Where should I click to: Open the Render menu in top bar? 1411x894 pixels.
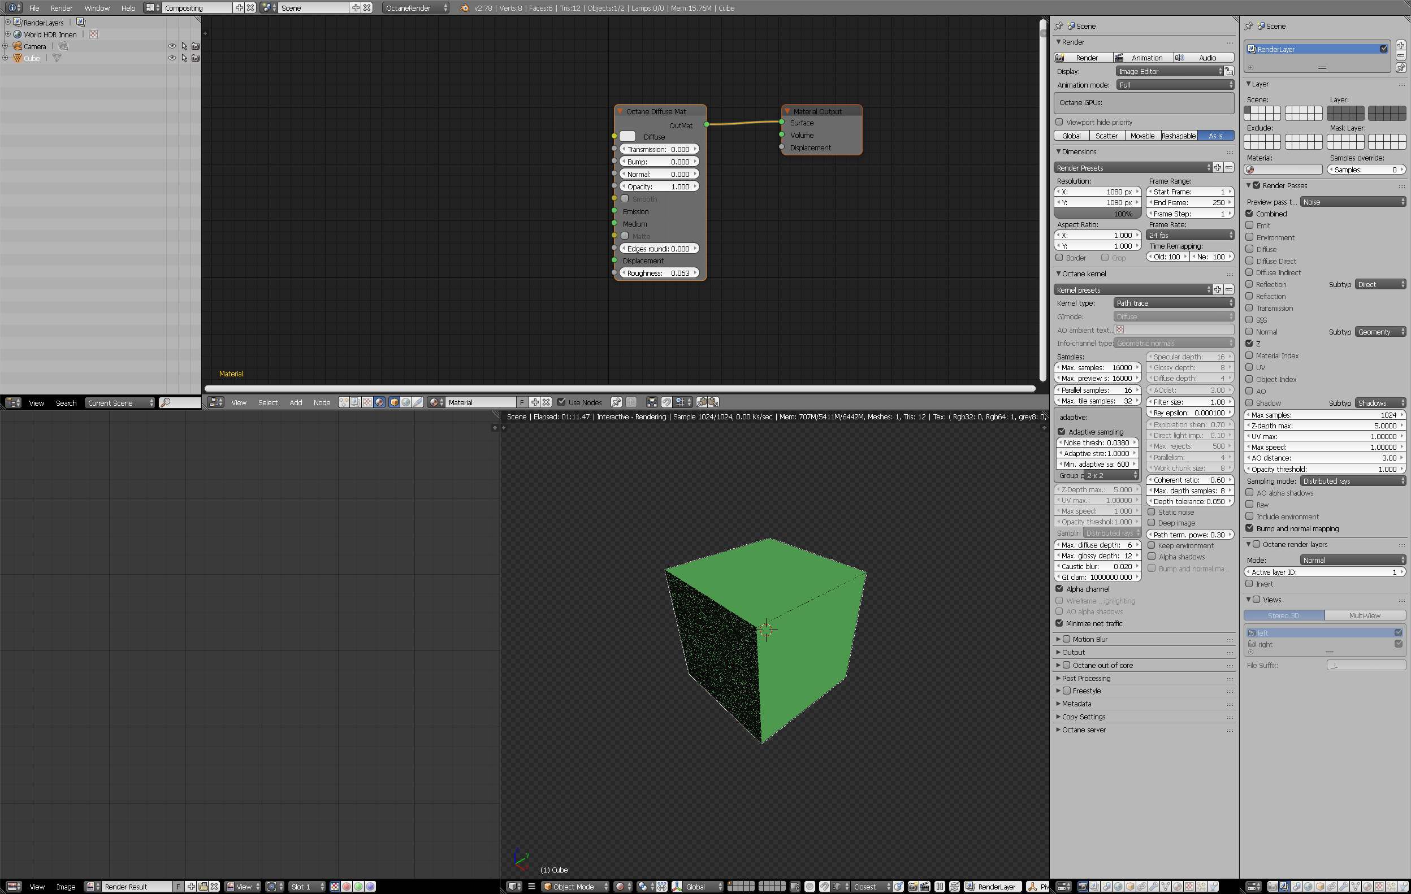pos(62,8)
